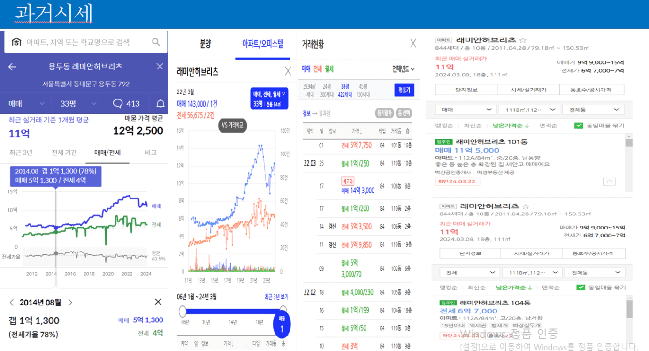
Task: Sort by 면적순 above the 104동 listing
Action: click(x=551, y=288)
